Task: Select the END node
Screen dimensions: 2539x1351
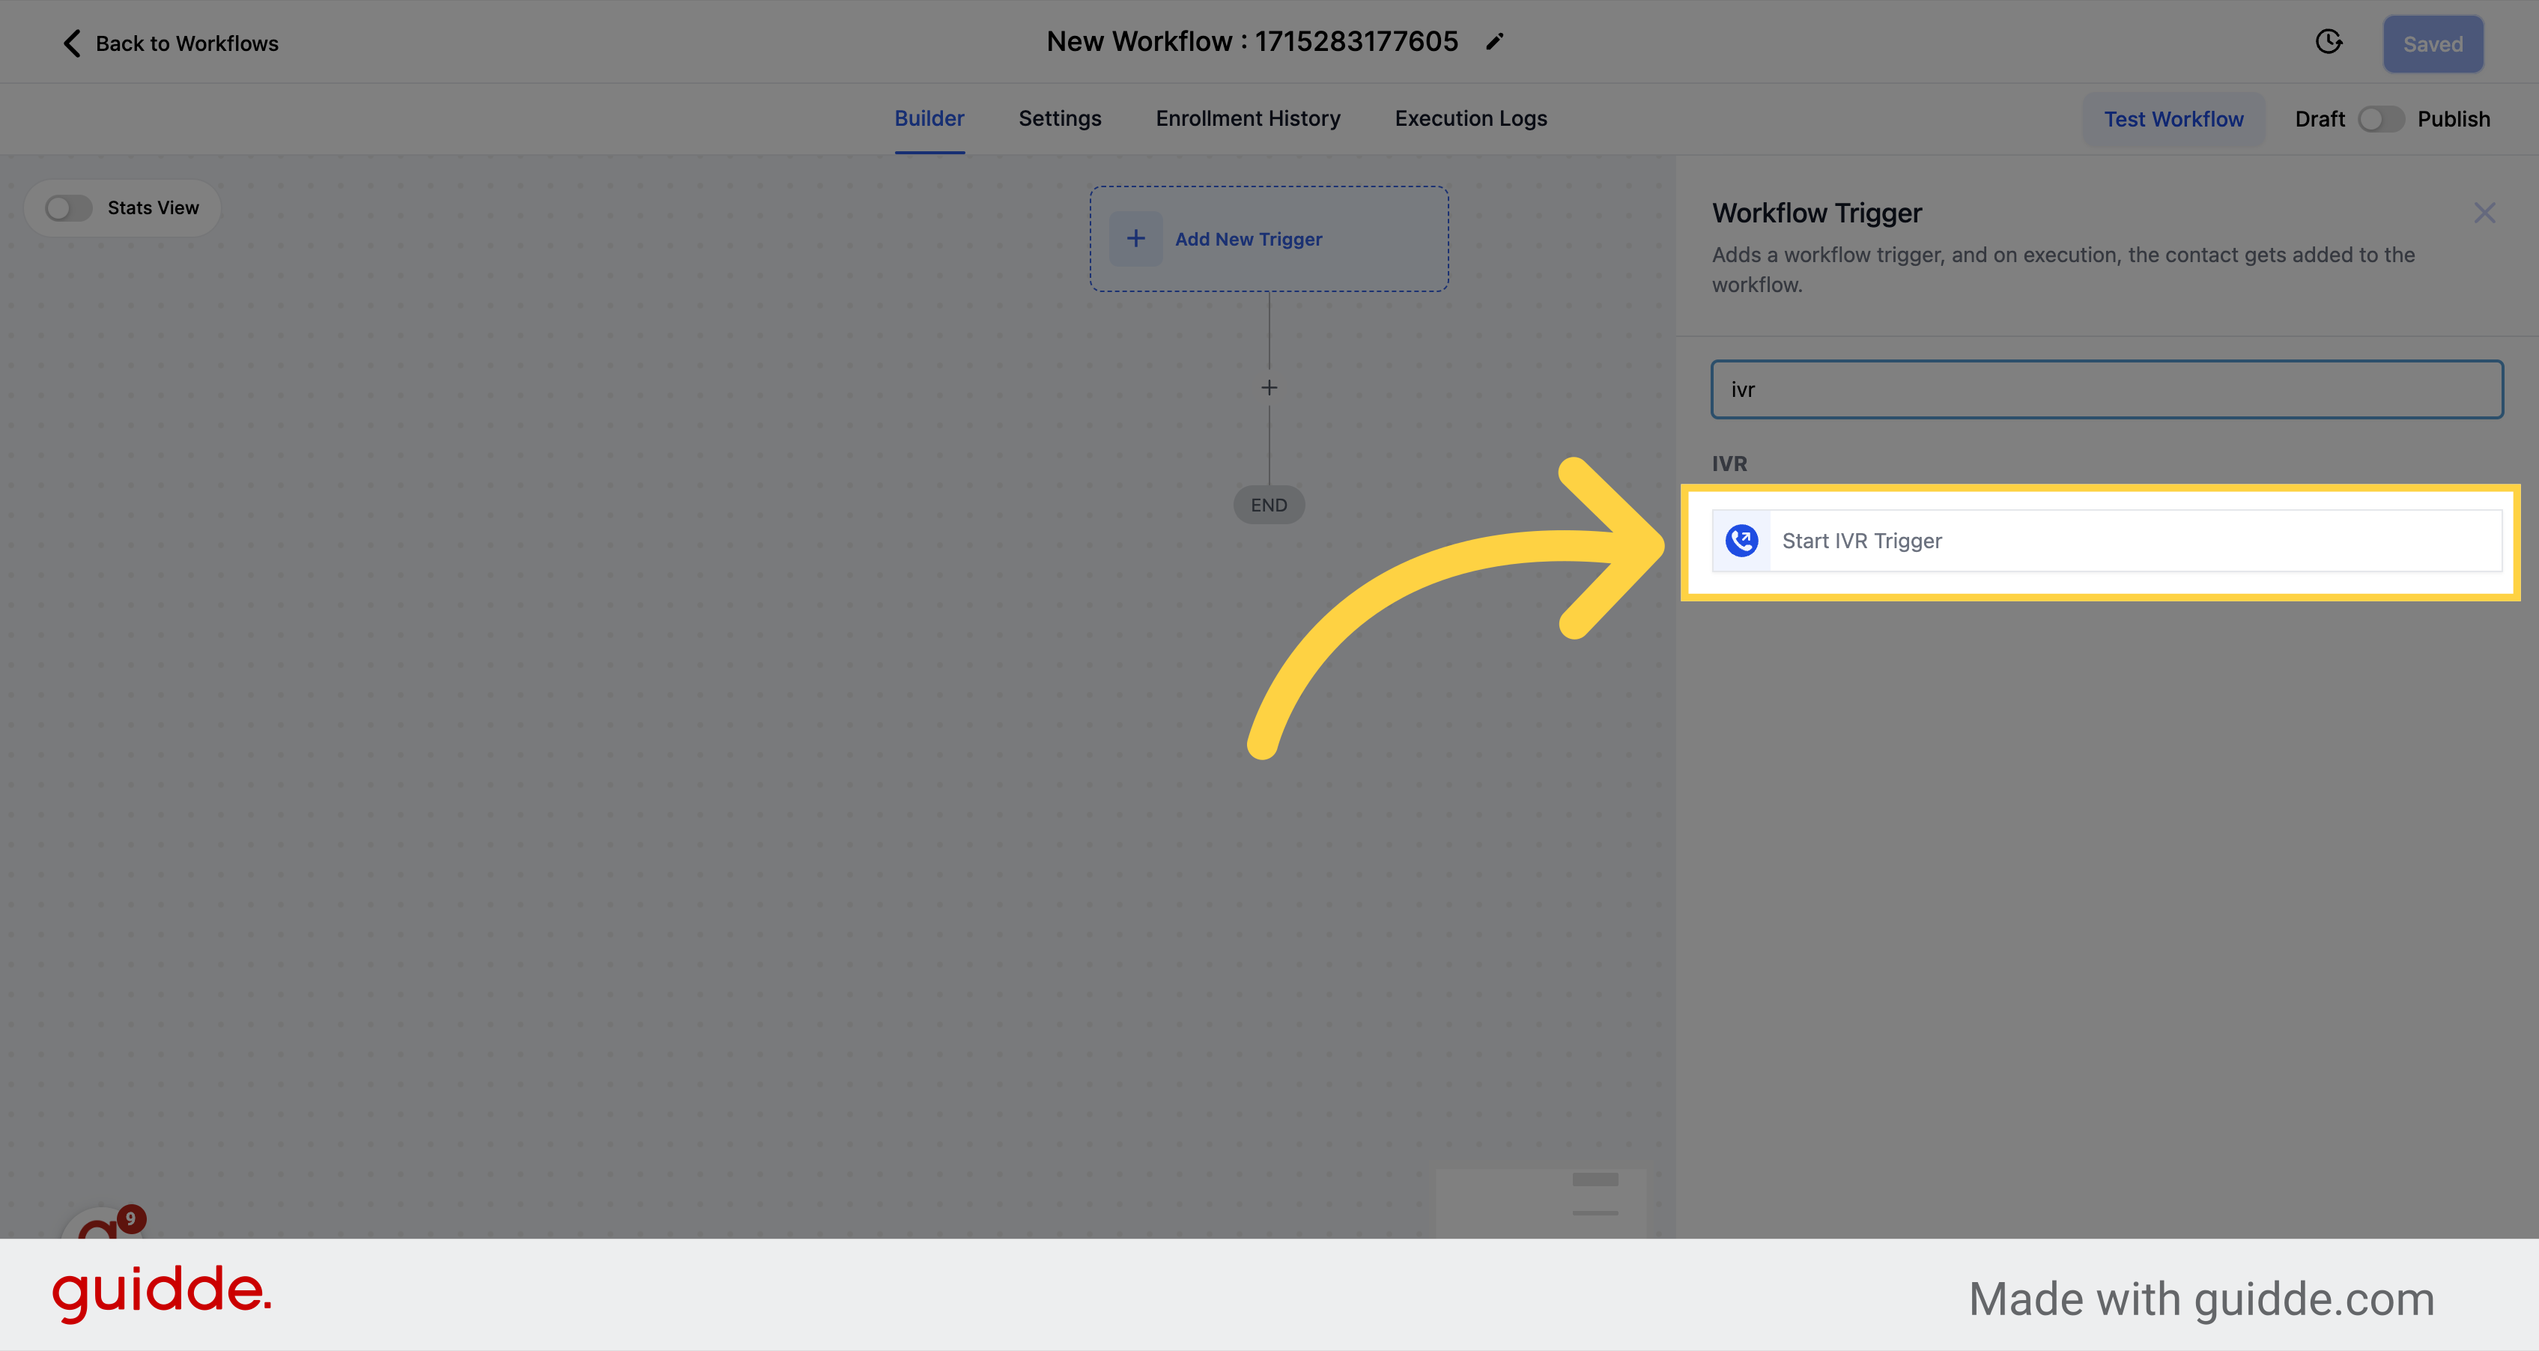Action: tap(1269, 505)
